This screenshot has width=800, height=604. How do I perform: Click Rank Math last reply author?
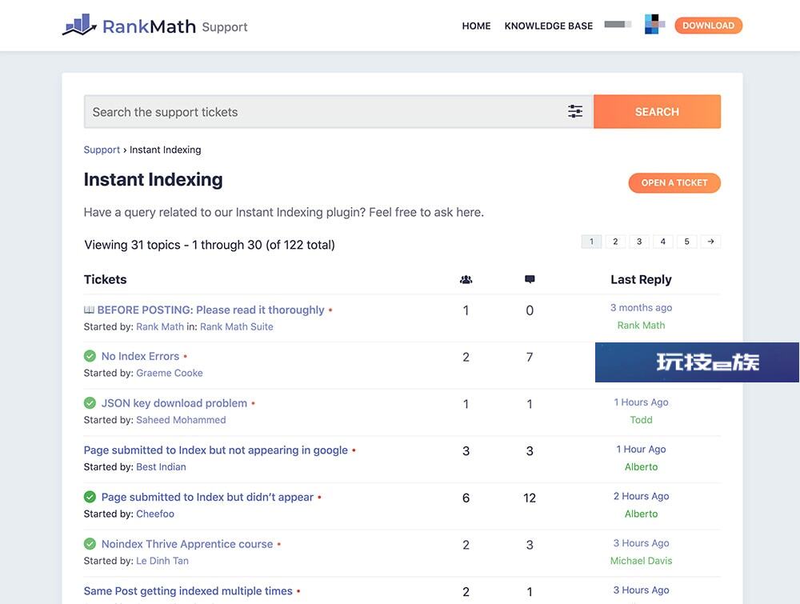(x=642, y=325)
